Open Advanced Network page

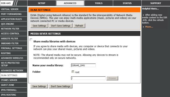pyautogui.click(x=13, y=70)
